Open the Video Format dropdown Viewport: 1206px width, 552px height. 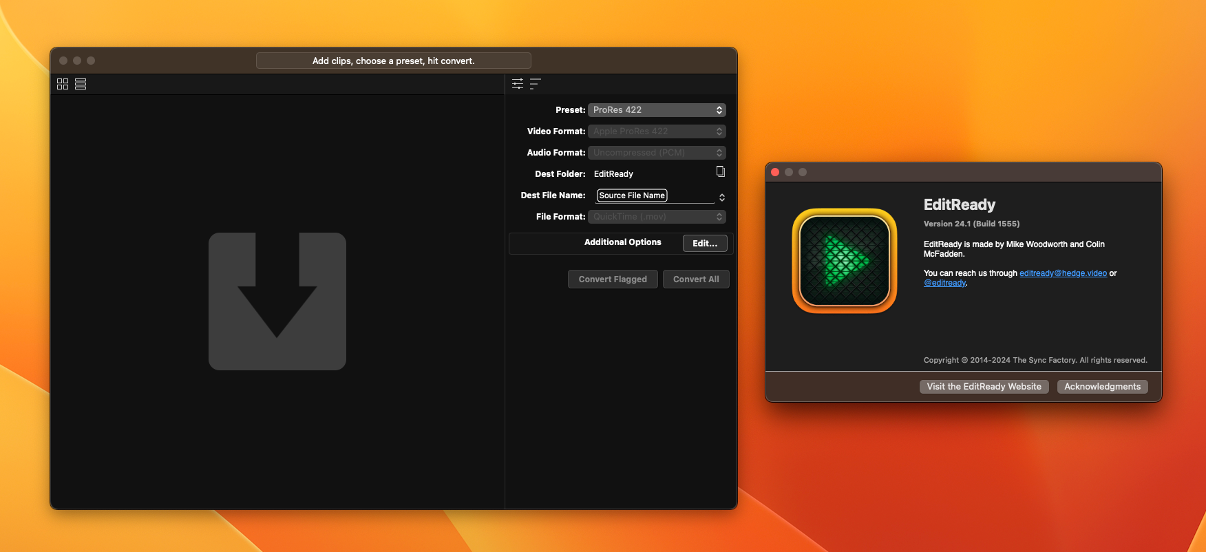point(657,131)
